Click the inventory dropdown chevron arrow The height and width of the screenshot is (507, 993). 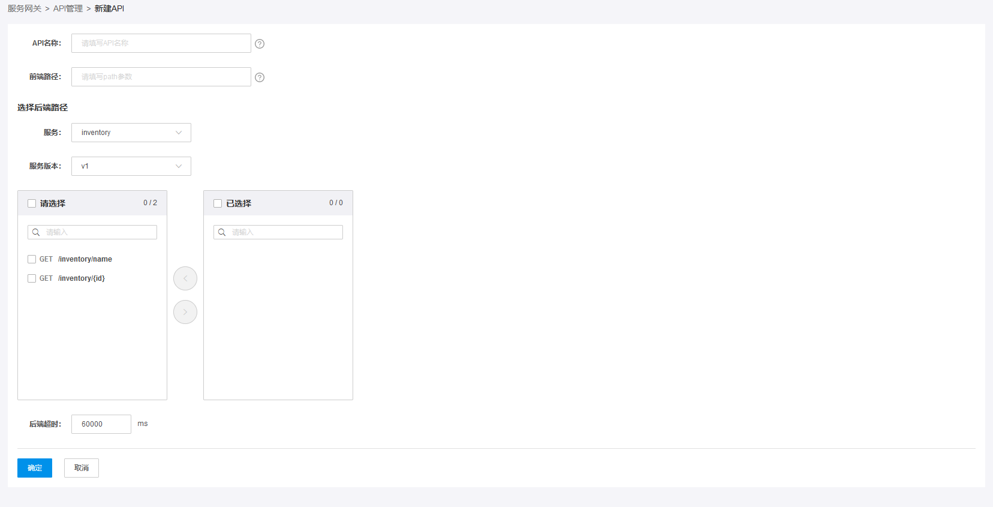pyautogui.click(x=179, y=133)
